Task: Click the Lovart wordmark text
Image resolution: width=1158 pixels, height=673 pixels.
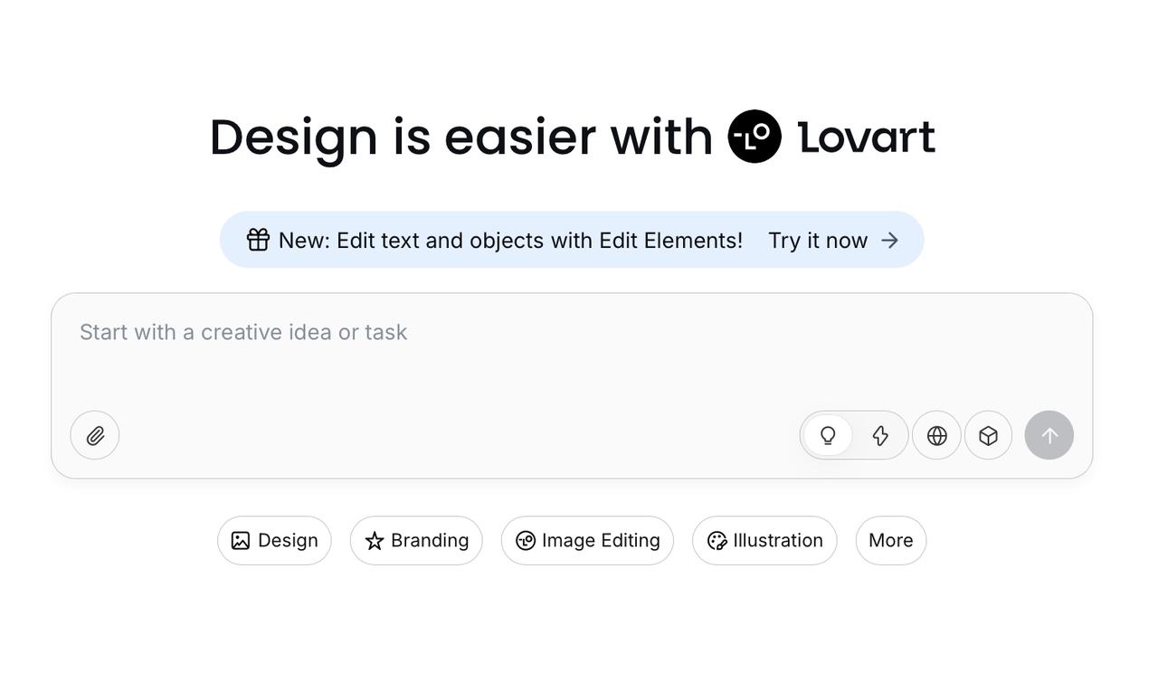Action: coord(866,137)
